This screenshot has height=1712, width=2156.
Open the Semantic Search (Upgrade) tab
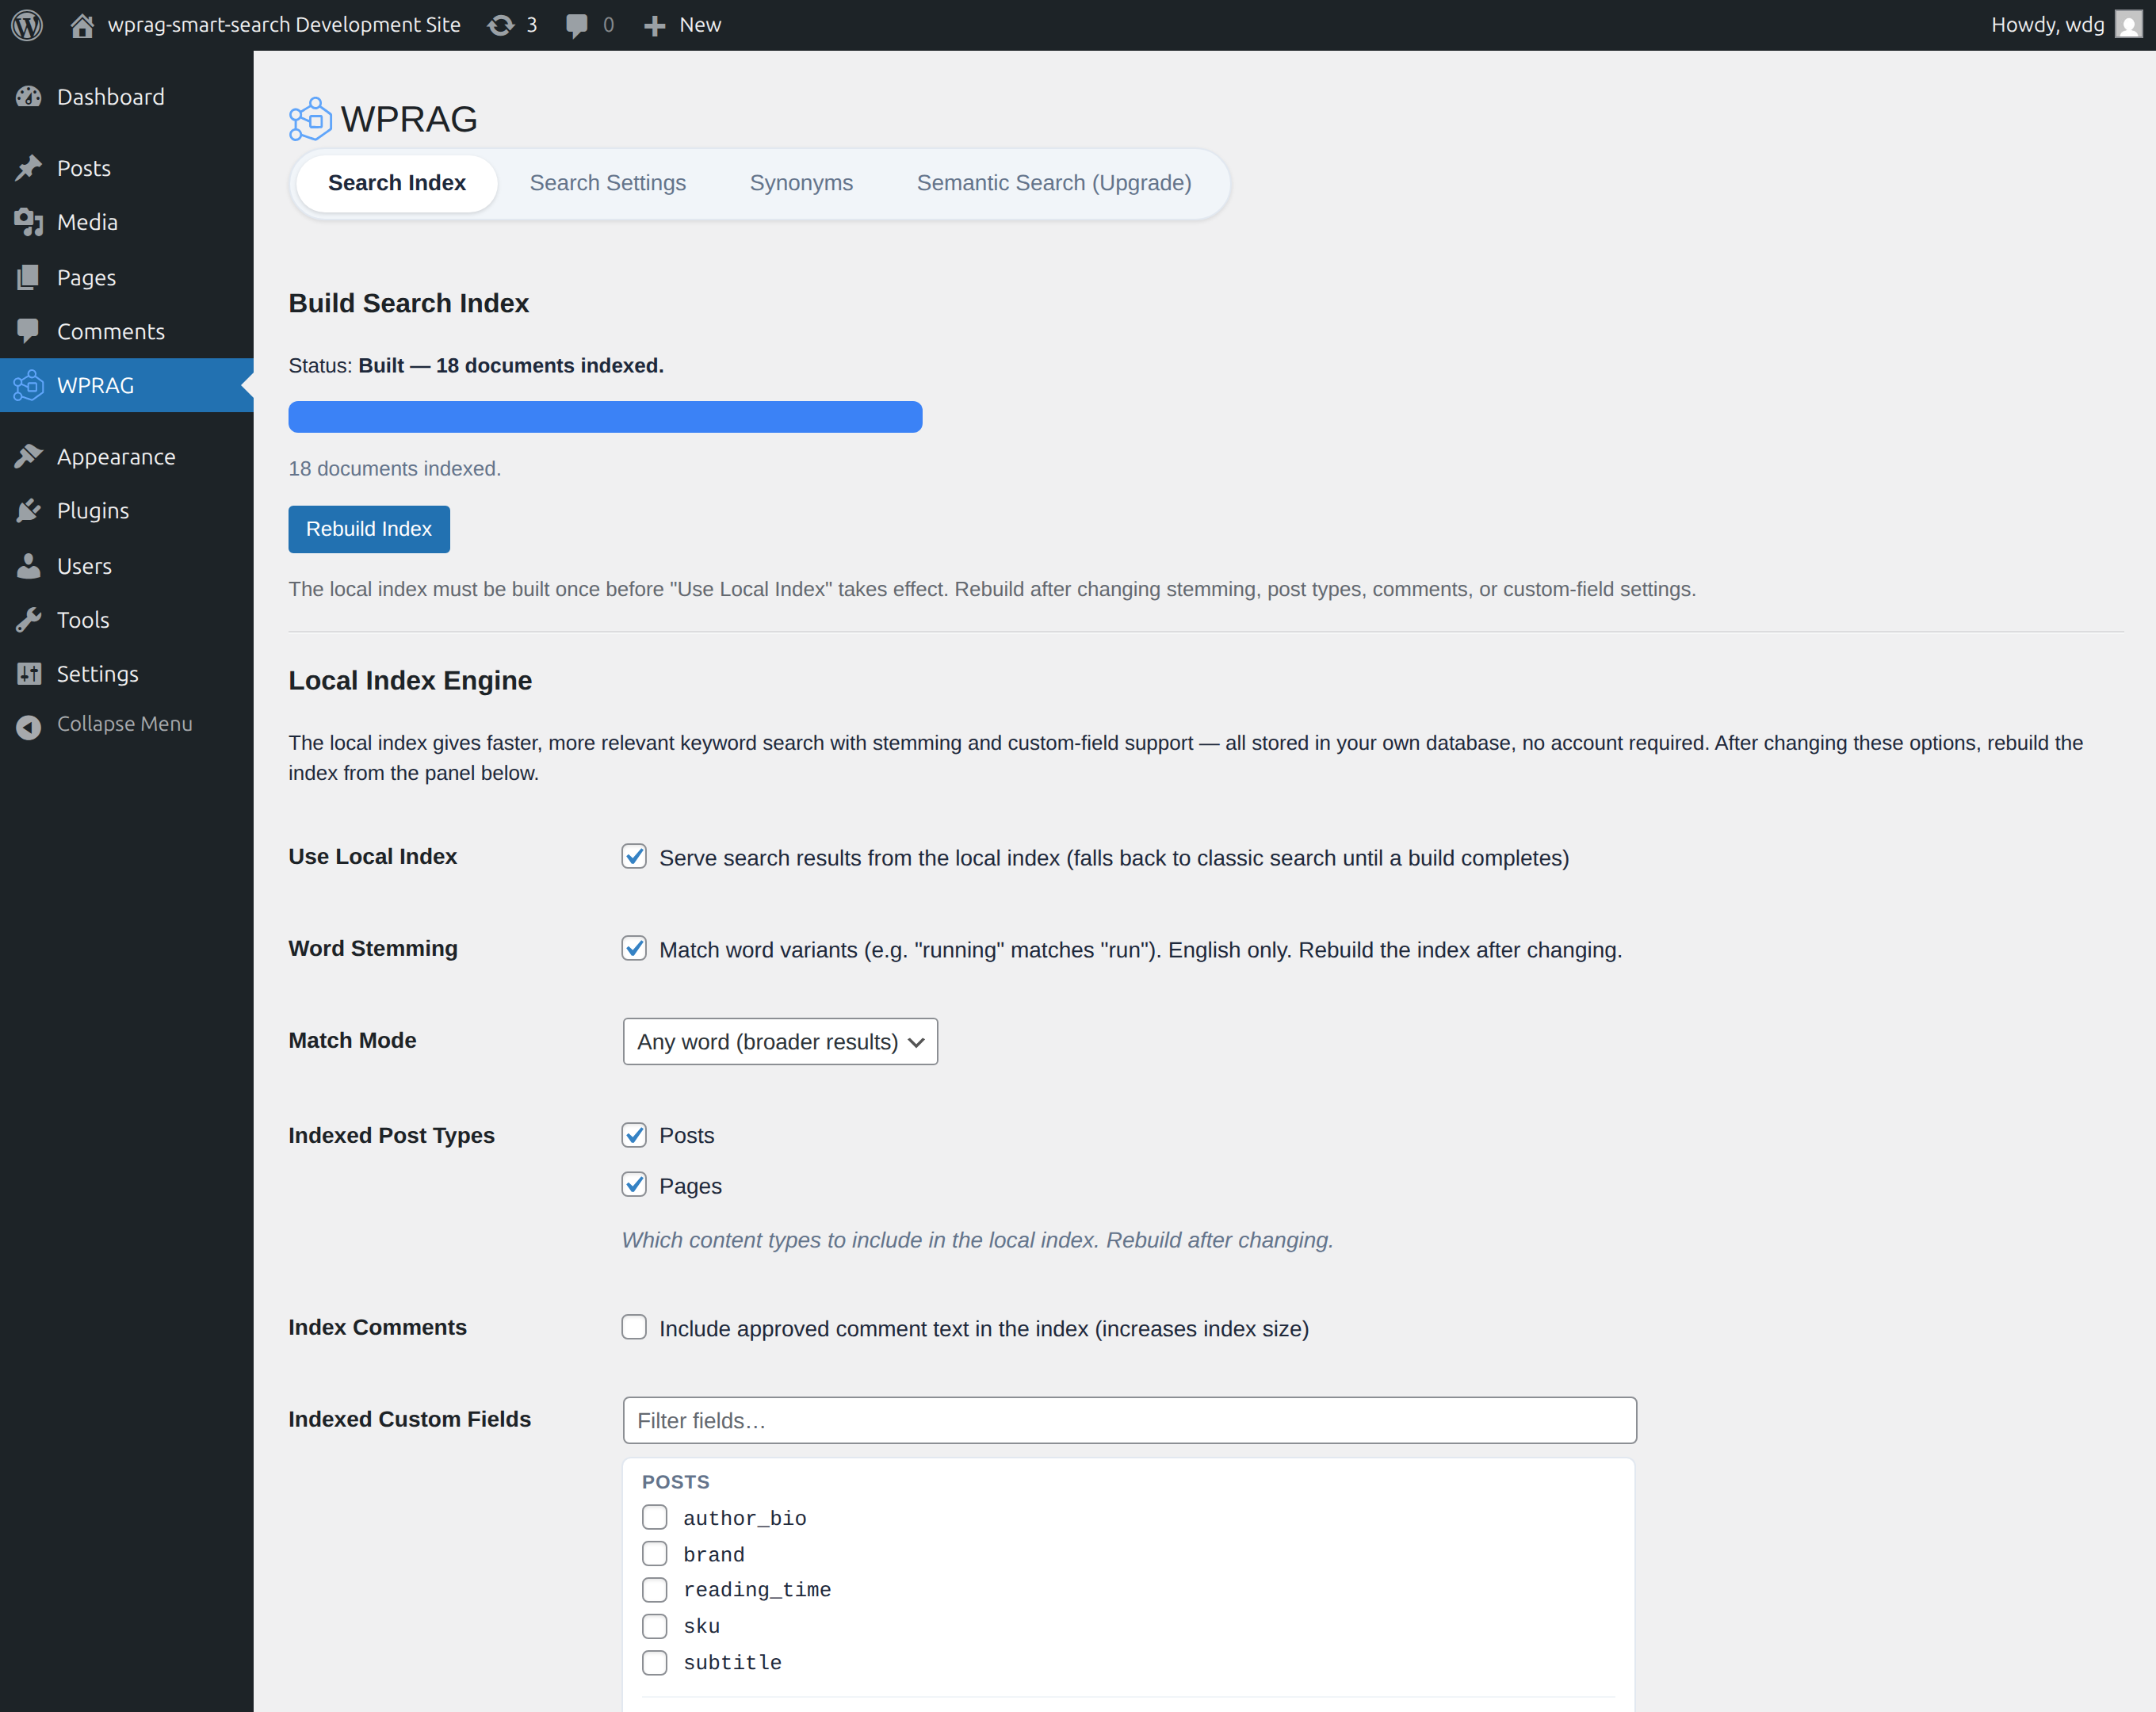1054,183
